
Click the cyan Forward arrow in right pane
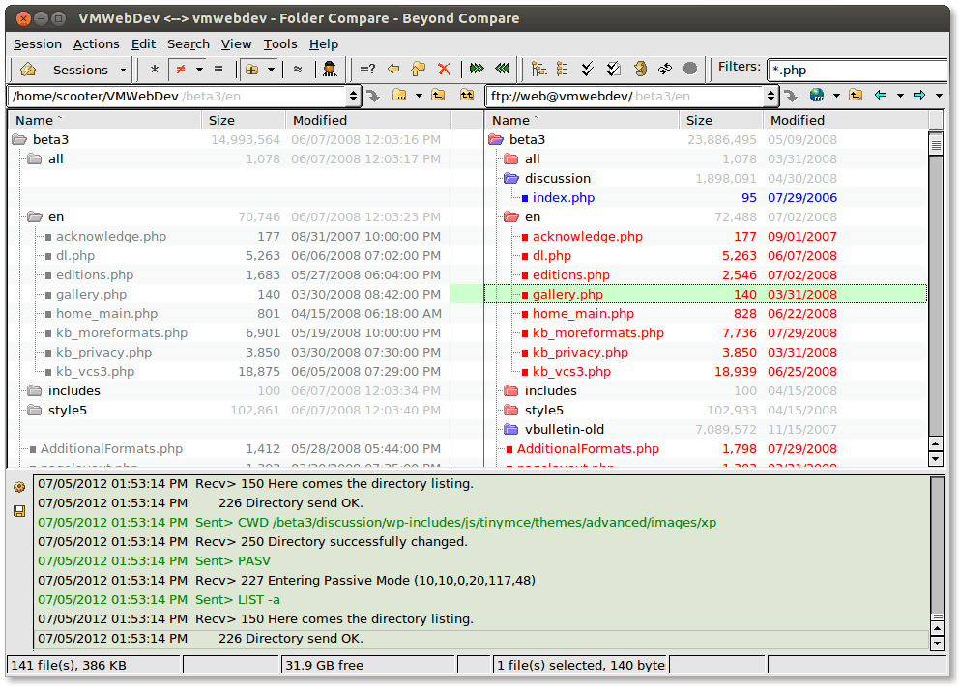pyautogui.click(x=919, y=95)
